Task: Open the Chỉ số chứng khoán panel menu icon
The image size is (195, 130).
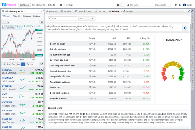Action: (3, 11)
